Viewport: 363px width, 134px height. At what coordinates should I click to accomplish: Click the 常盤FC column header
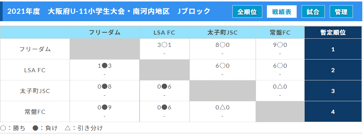coord(280,32)
